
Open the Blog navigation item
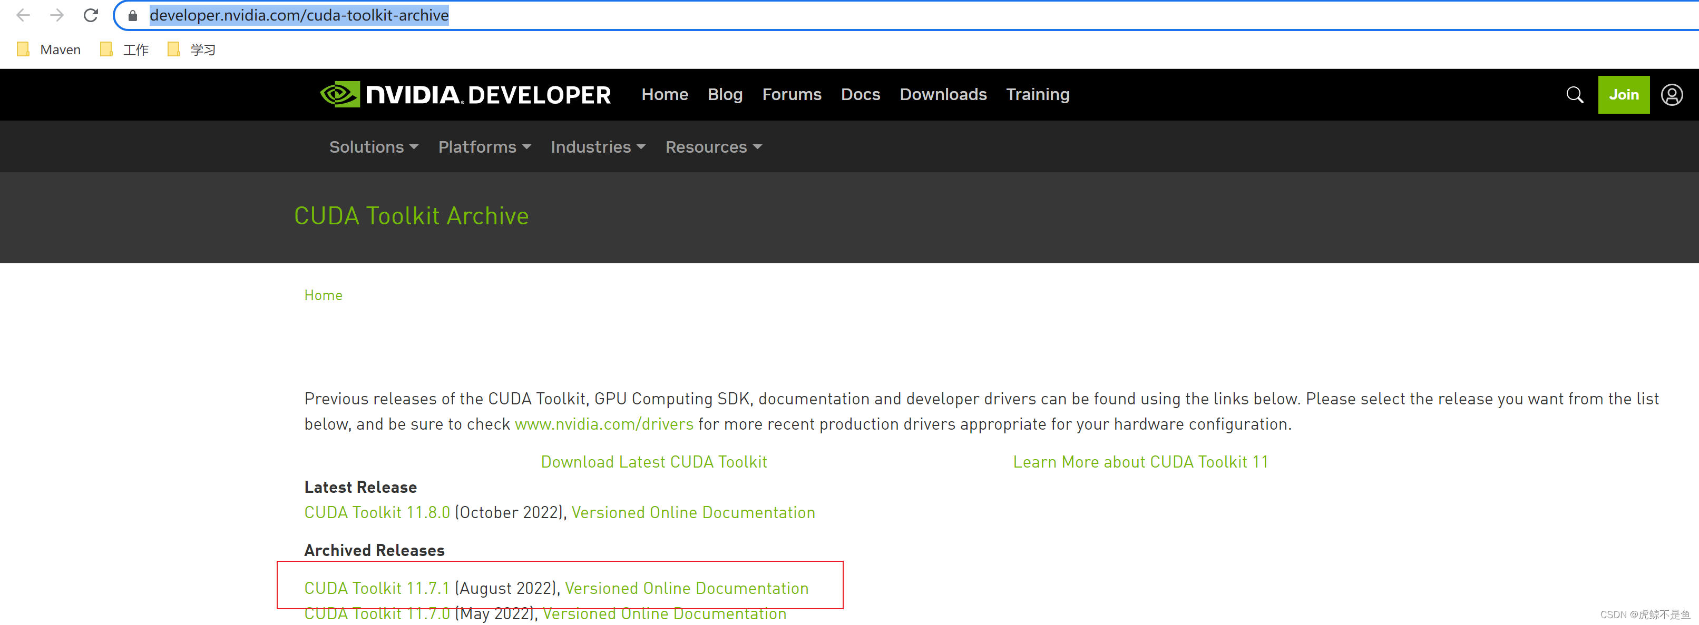tap(725, 94)
